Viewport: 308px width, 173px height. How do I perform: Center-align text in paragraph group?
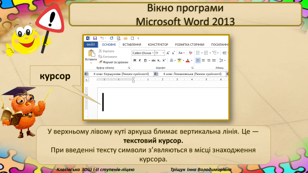pyautogui.click(x=203, y=61)
